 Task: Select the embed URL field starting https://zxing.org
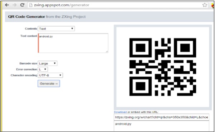(161, 117)
